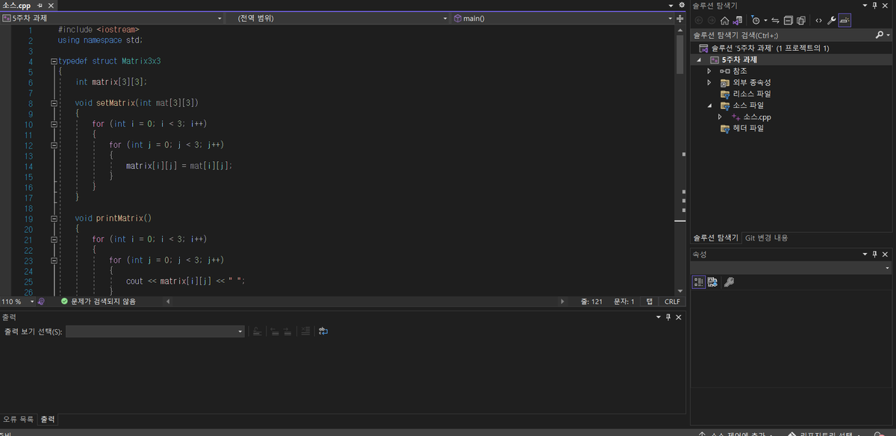Focus the Solution Explorer search box
Image resolution: width=896 pixels, height=436 pixels.
(x=783, y=35)
